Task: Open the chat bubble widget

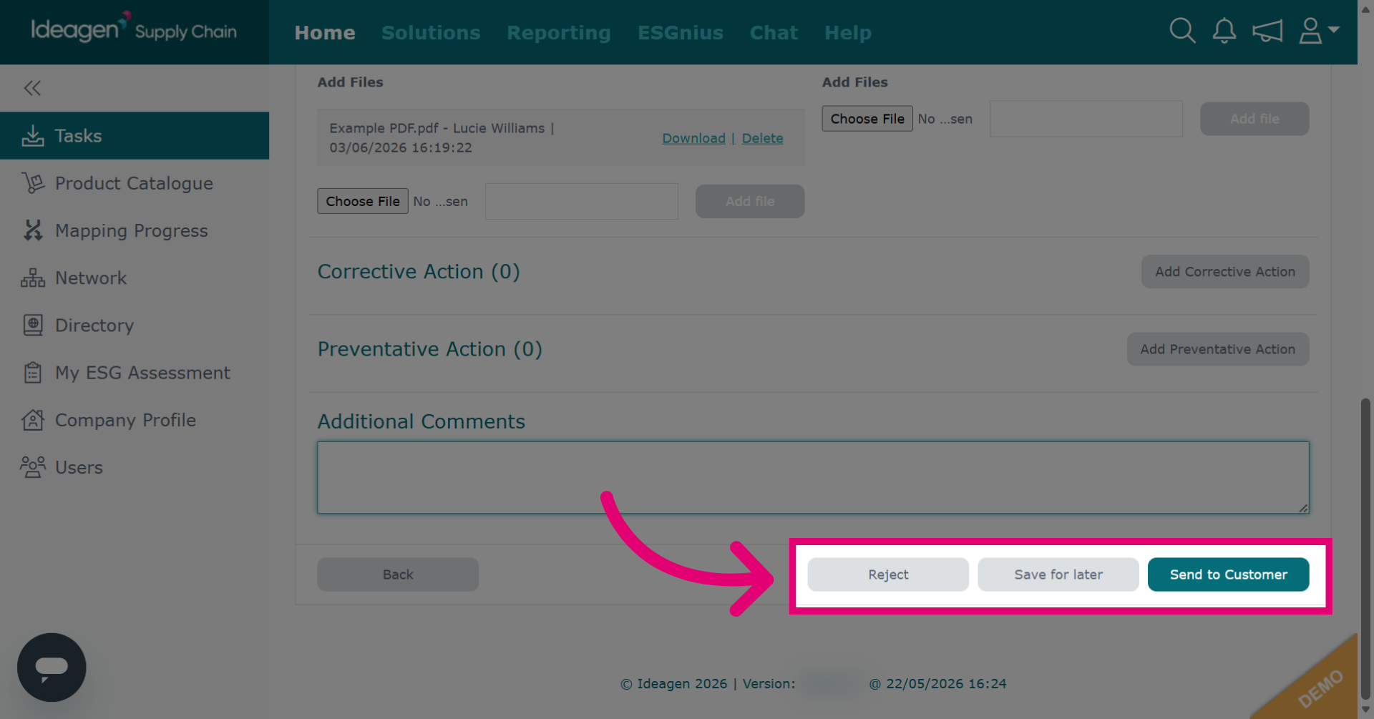Action: 52,667
